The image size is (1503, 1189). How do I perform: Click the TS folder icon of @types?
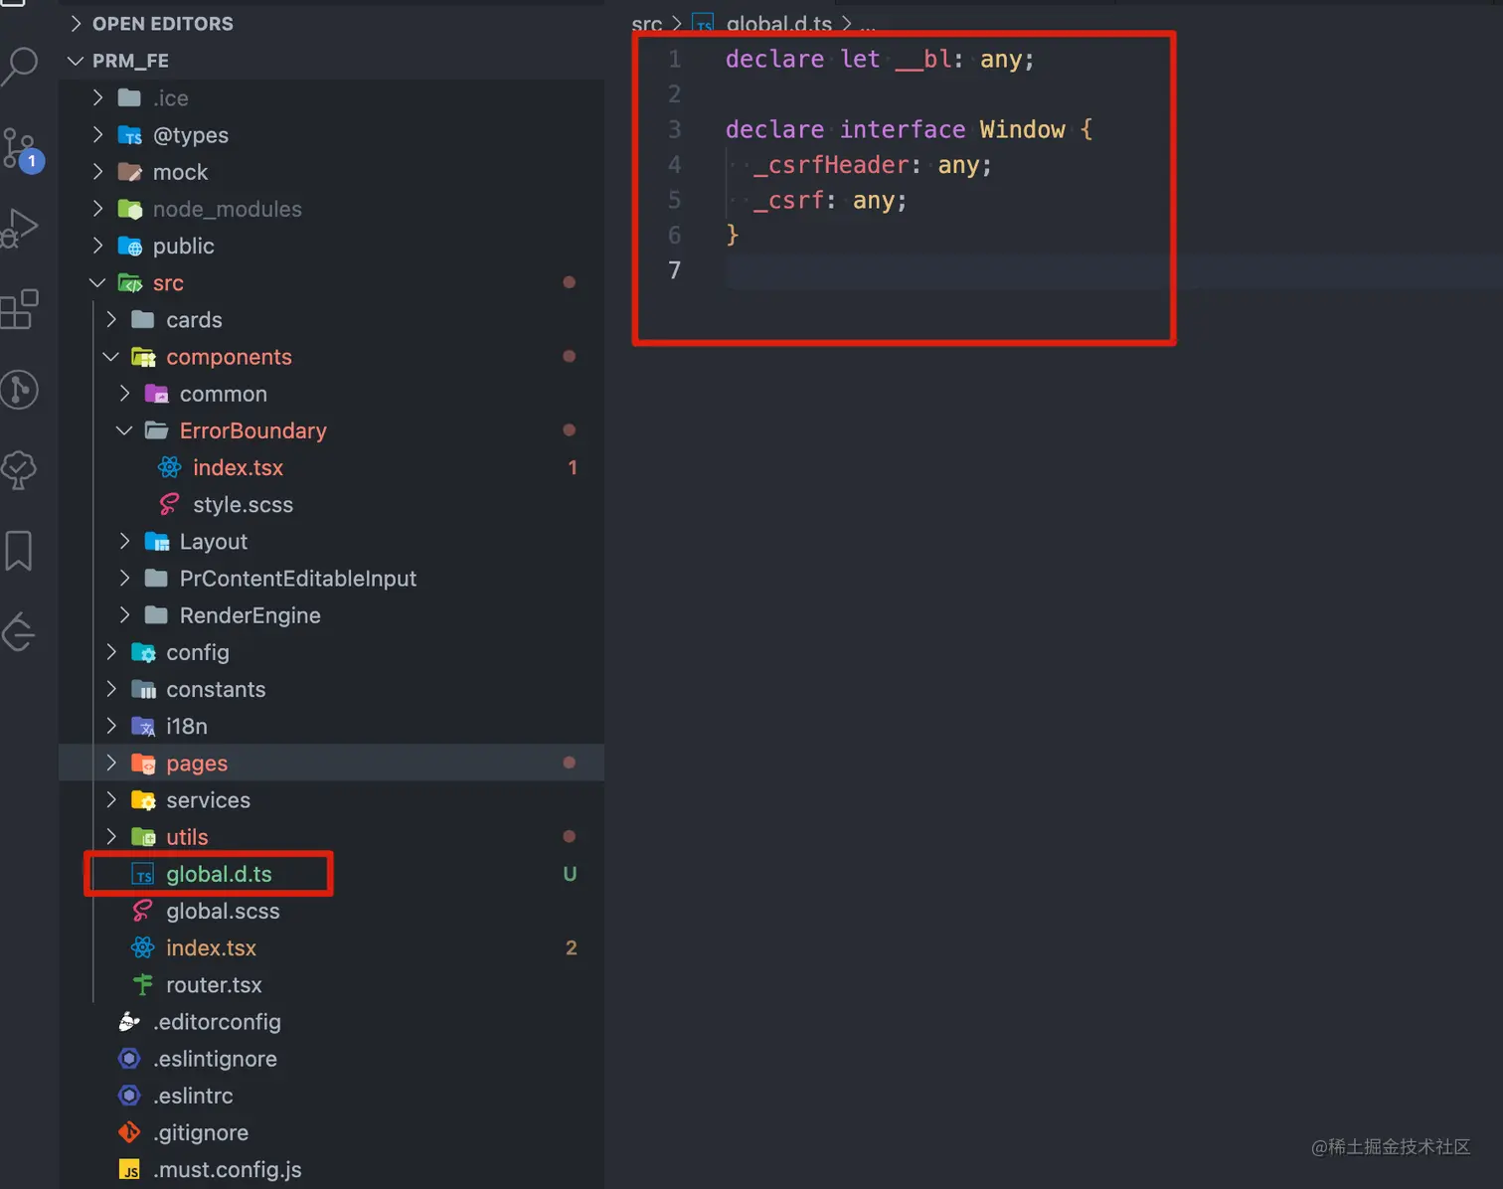point(130,135)
